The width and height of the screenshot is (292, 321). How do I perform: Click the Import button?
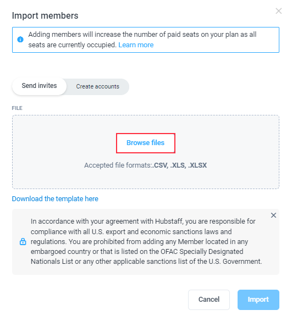(x=258, y=300)
